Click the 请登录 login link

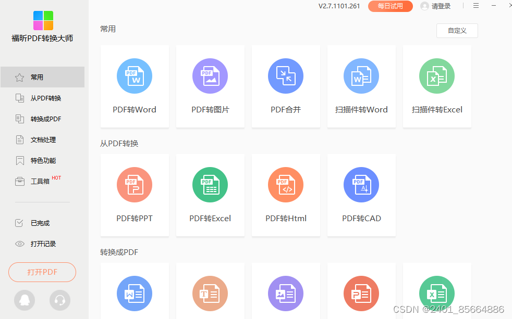[441, 6]
